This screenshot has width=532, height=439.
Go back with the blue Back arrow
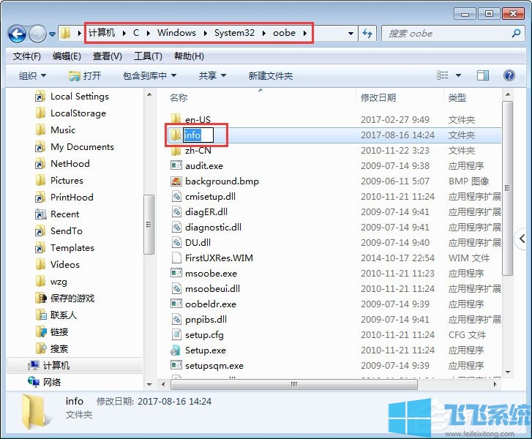point(17,34)
